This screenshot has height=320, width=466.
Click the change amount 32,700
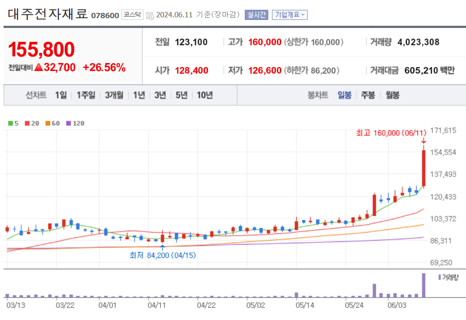60,67
